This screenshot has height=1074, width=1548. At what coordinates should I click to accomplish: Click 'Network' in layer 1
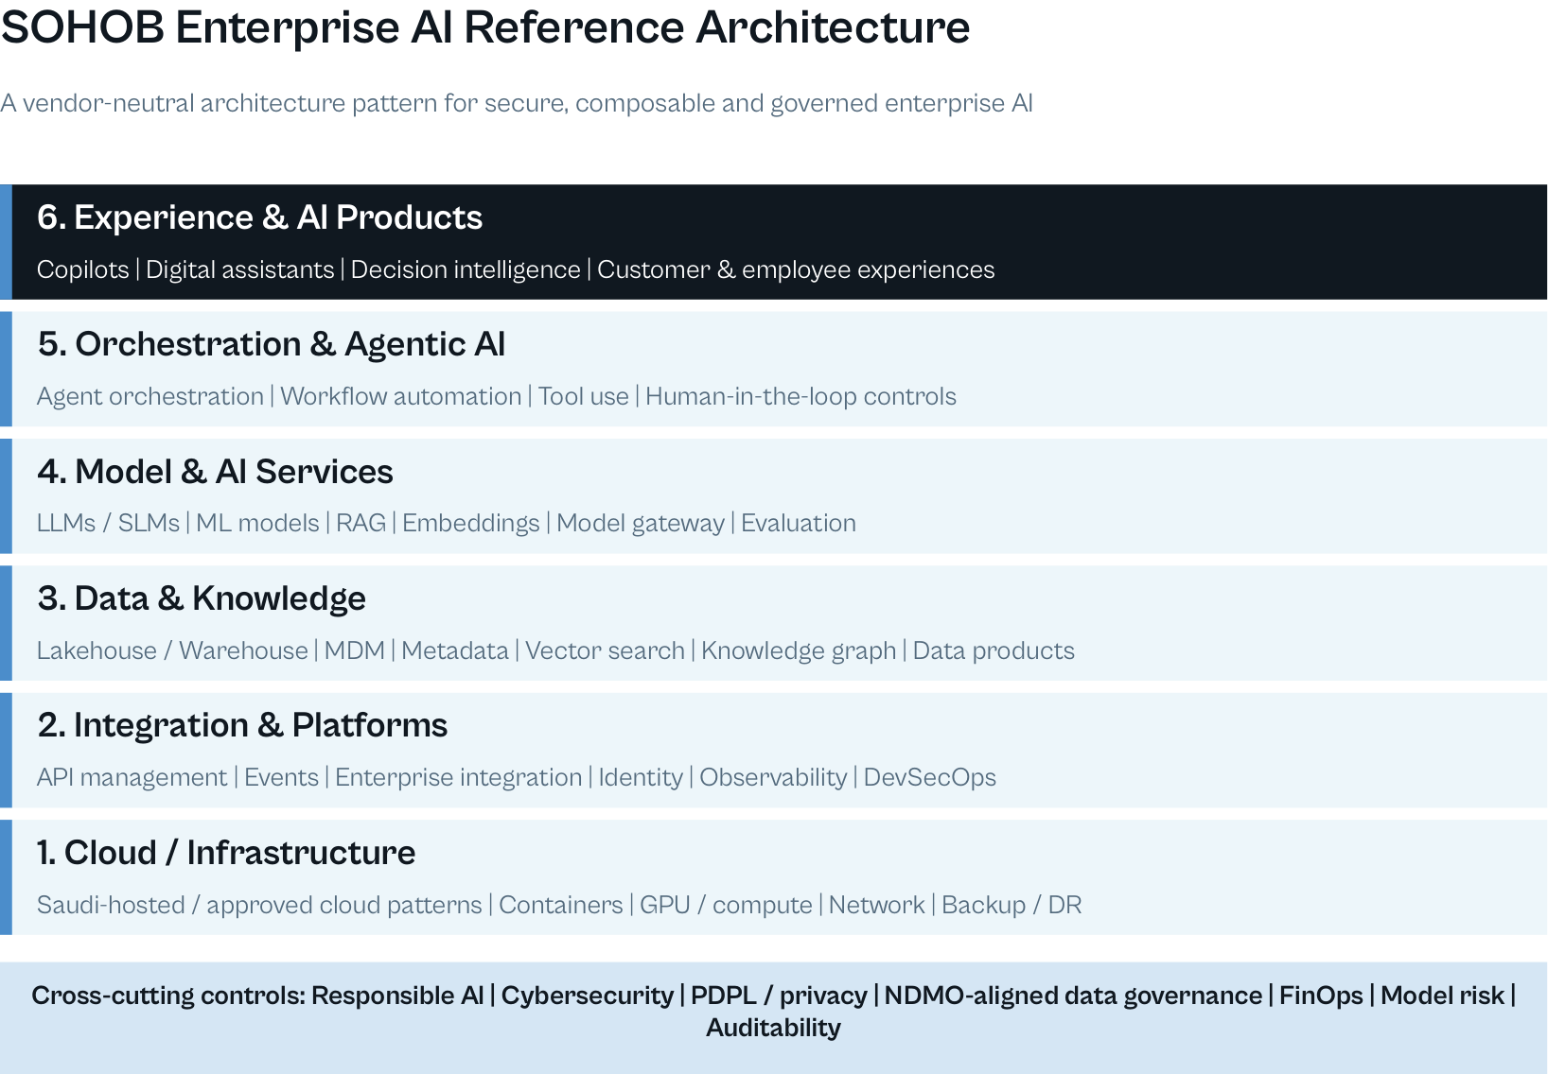pyautogui.click(x=877, y=906)
